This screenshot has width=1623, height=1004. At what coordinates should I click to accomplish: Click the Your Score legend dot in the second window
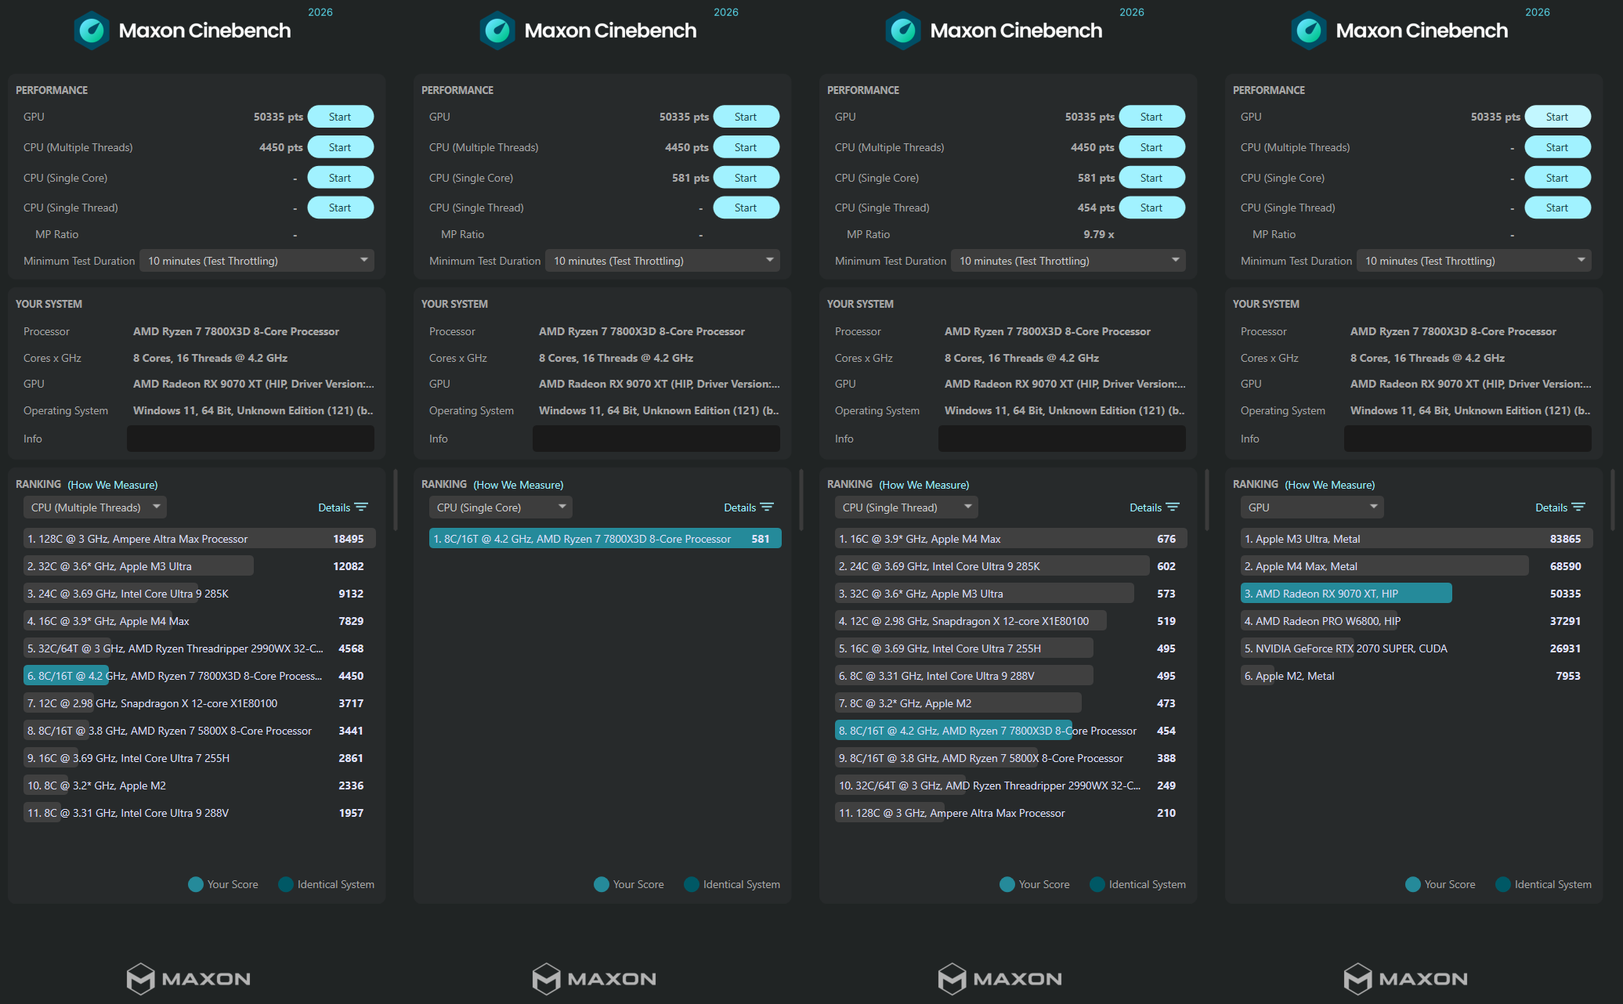point(602,884)
